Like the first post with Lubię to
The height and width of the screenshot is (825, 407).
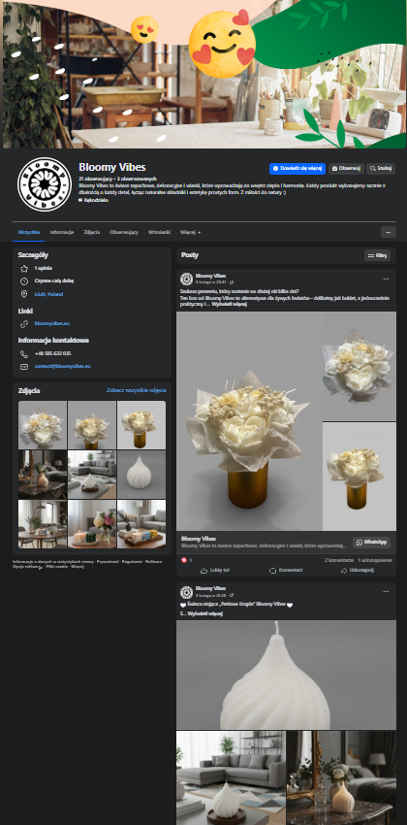point(214,570)
